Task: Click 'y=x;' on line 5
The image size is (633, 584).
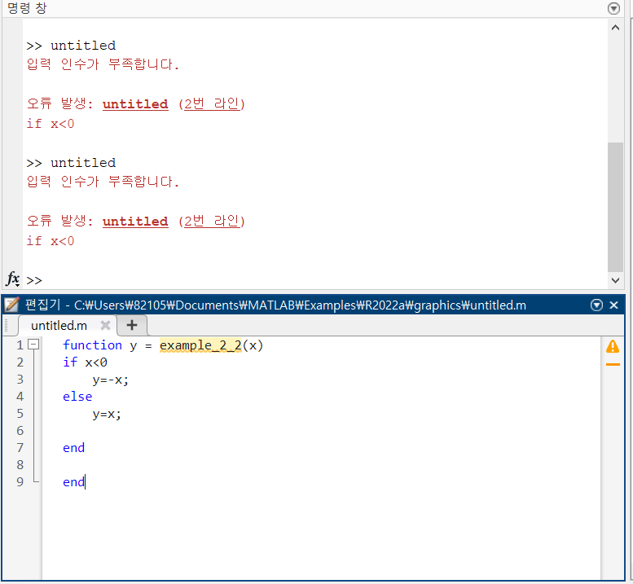Action: click(107, 414)
